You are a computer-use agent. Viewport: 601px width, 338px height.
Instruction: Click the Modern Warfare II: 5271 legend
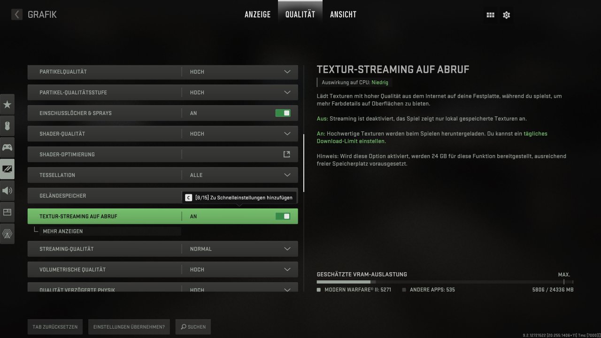(354, 290)
